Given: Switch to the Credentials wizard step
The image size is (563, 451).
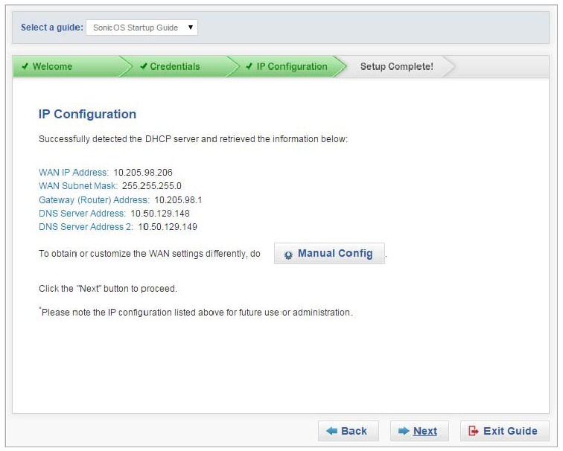Looking at the screenshot, I should [175, 67].
